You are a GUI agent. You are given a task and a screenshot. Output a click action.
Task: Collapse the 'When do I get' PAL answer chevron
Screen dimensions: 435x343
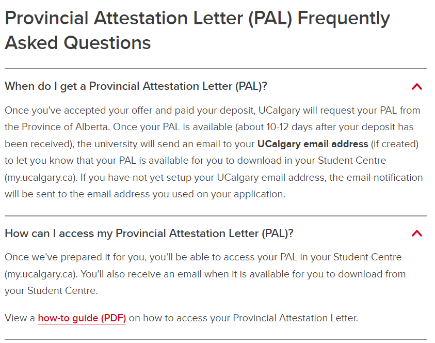click(x=417, y=87)
